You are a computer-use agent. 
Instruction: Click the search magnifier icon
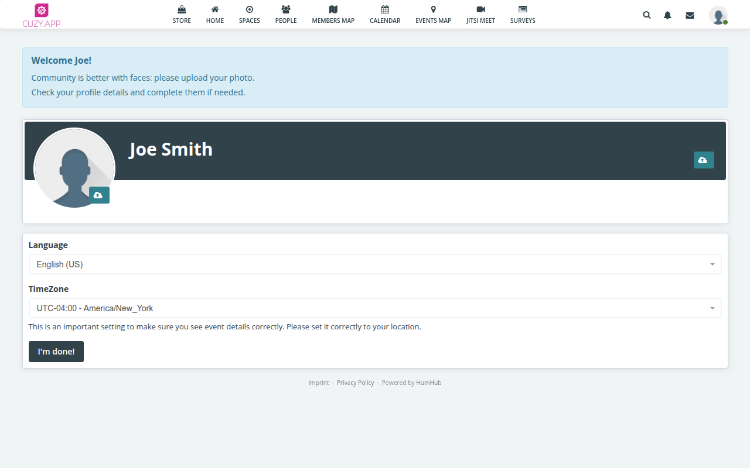pos(647,15)
